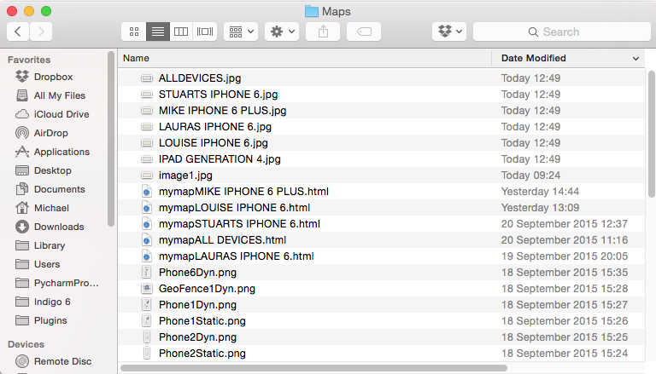The height and width of the screenshot is (374, 656).
Task: Click the Edit Tags toolbar button
Action: click(364, 32)
